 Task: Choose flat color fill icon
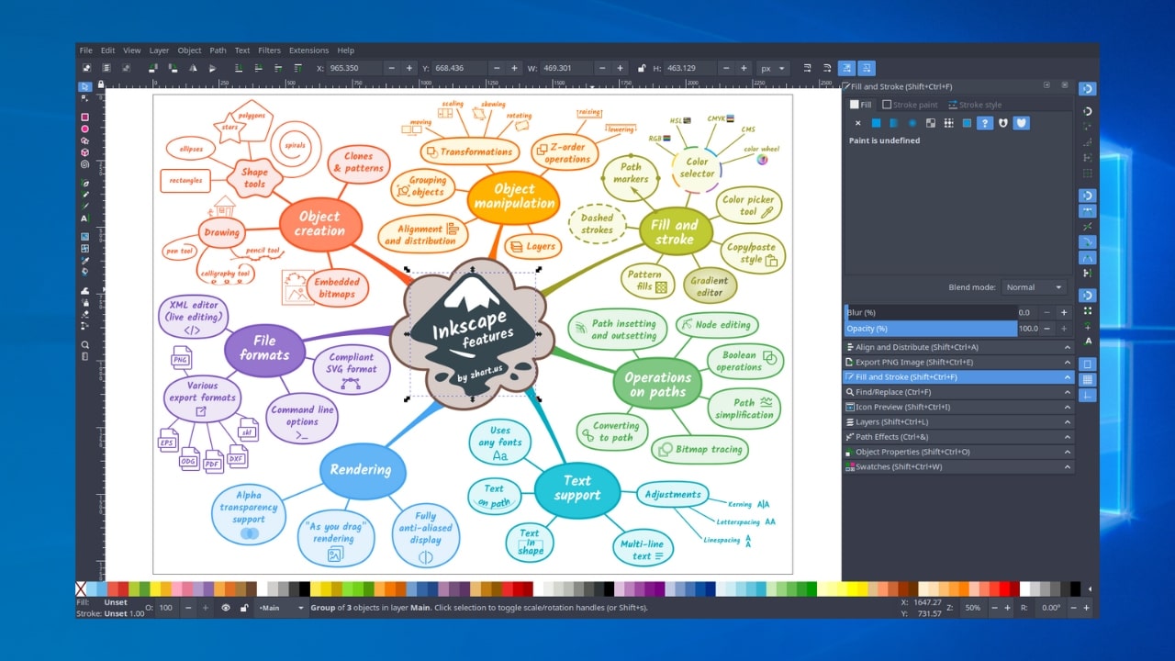[876, 123]
